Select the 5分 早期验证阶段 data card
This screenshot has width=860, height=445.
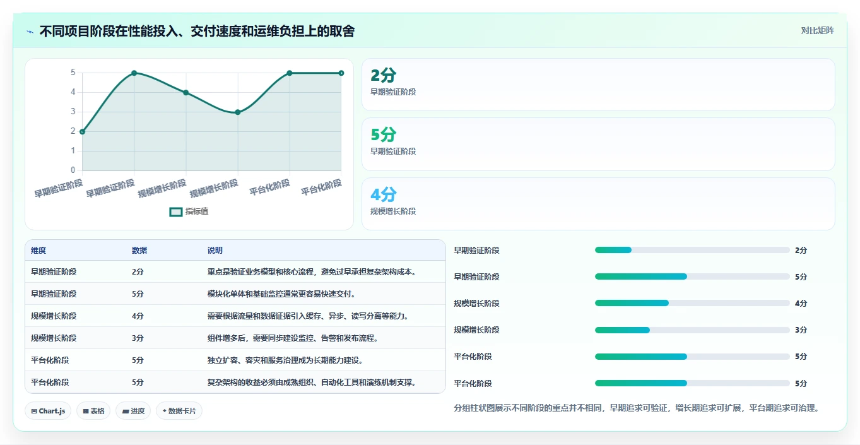[x=598, y=144]
